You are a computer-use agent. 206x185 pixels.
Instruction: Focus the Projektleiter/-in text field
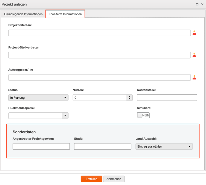coord(99,33)
